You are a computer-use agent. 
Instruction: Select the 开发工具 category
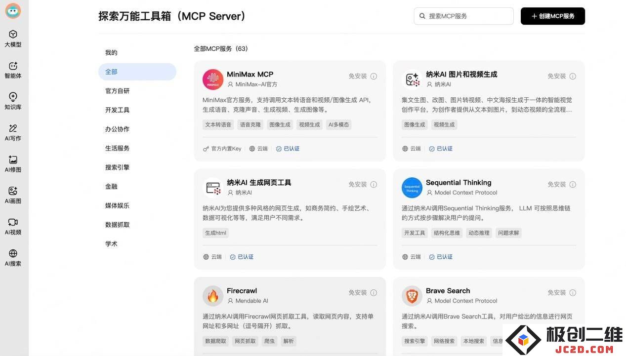click(137, 110)
